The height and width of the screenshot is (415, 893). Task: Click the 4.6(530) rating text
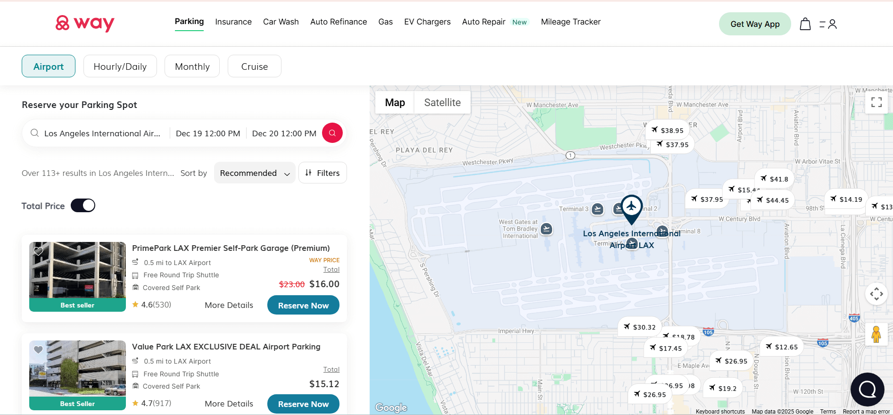tap(156, 305)
